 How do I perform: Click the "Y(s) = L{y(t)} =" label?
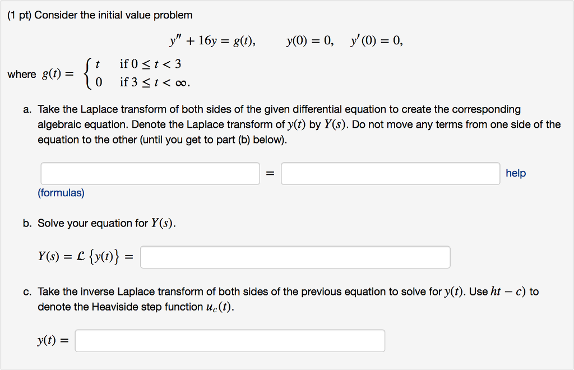(86, 257)
